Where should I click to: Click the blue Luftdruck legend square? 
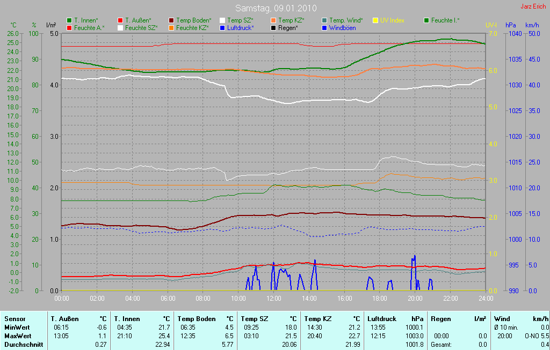click(x=222, y=27)
